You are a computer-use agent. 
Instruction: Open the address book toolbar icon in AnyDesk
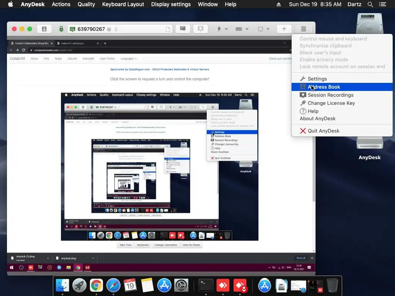coord(44,29)
